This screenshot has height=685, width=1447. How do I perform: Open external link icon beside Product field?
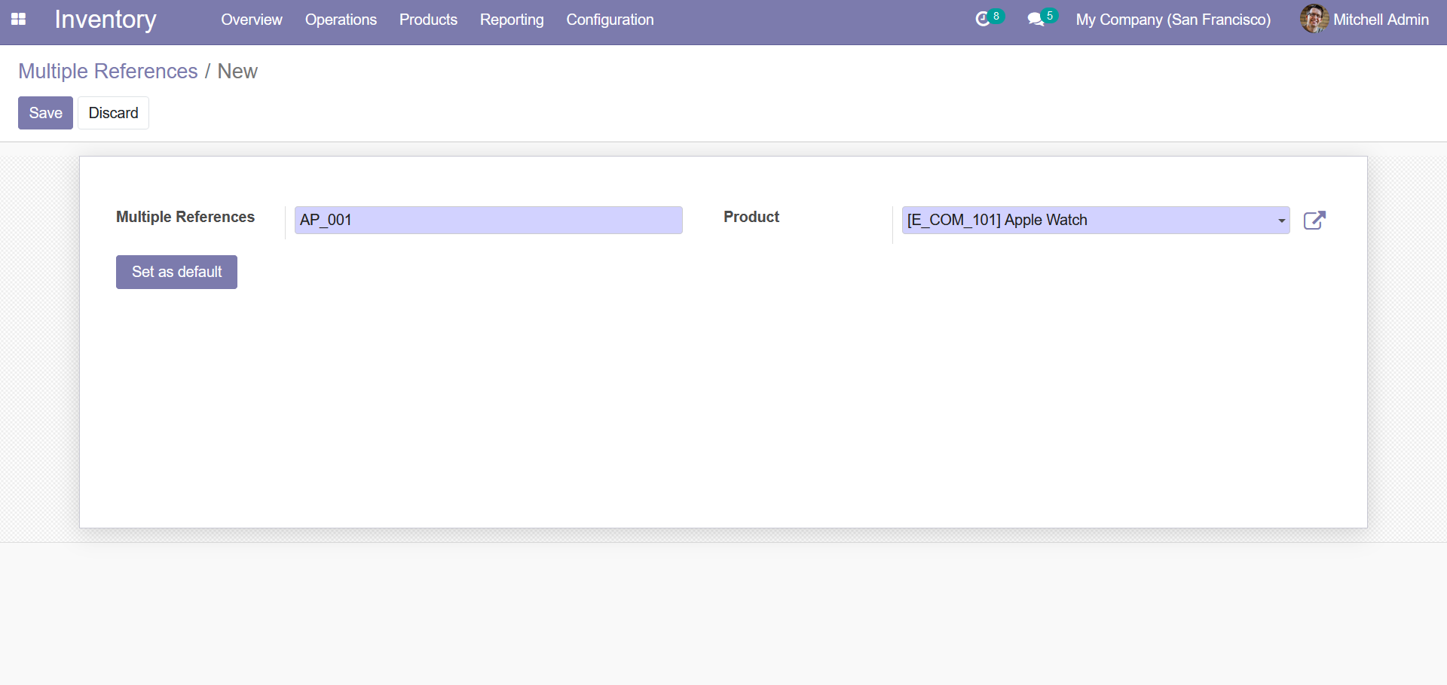click(1314, 220)
